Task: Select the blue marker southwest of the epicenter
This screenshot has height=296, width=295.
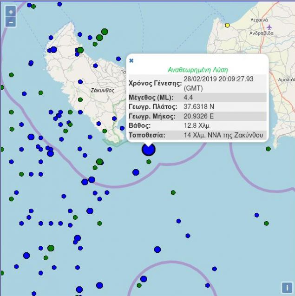Action: tap(136, 172)
